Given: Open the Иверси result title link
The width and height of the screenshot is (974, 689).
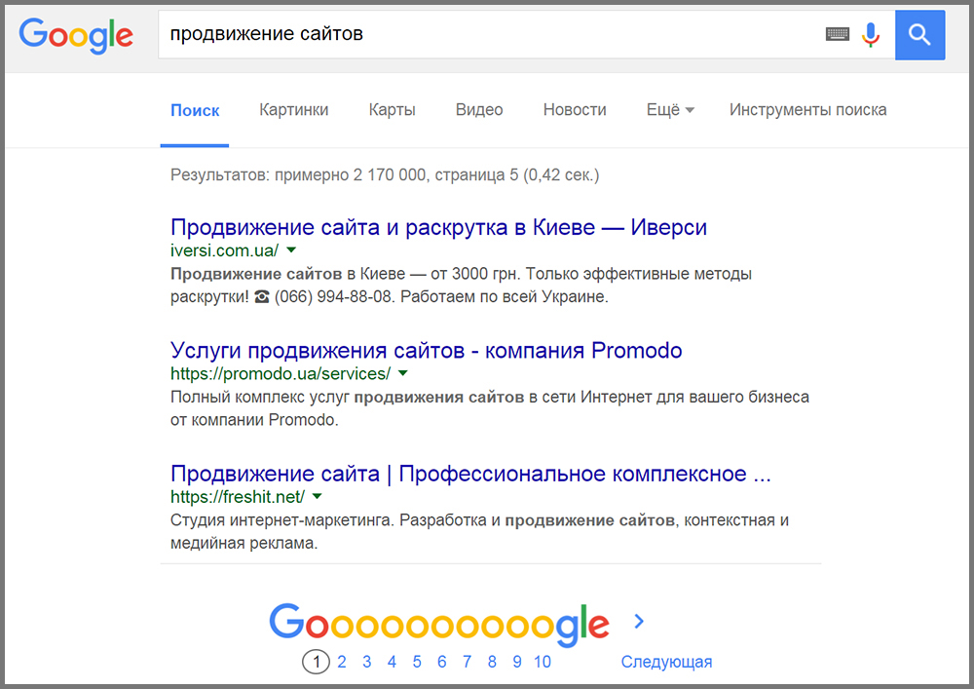Looking at the screenshot, I should (438, 228).
